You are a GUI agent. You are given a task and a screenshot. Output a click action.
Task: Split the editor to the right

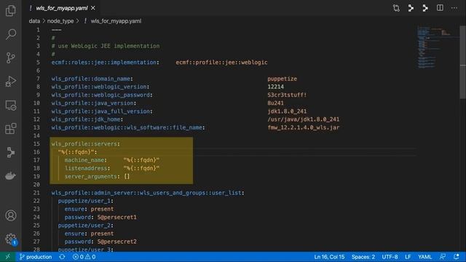pos(440,8)
